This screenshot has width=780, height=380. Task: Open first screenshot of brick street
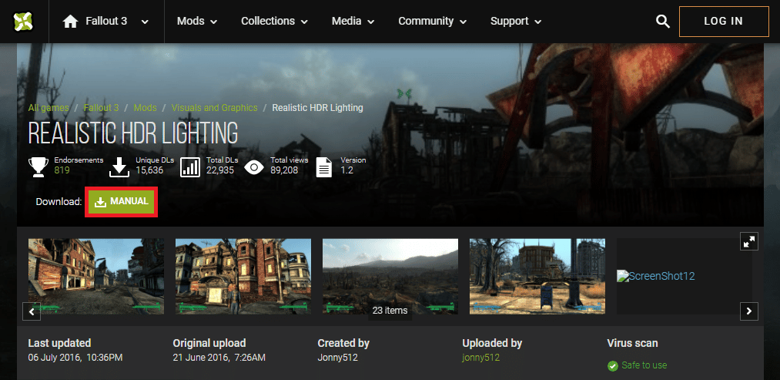click(x=96, y=277)
